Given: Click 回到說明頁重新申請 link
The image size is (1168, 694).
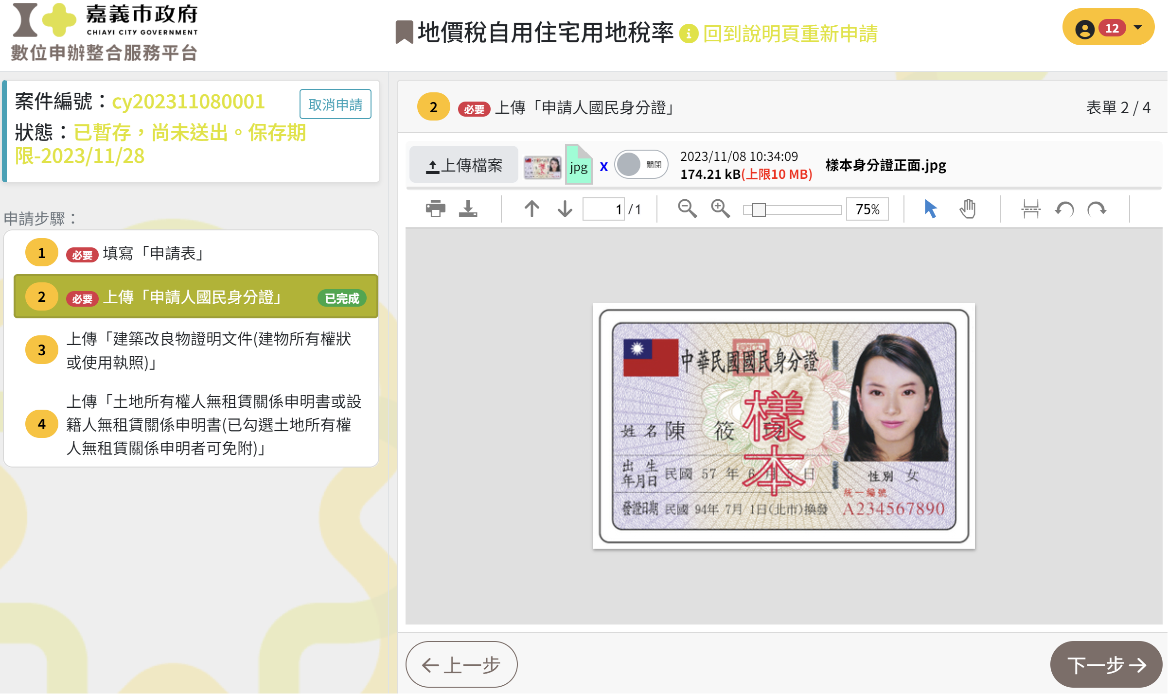Looking at the screenshot, I should coord(790,34).
